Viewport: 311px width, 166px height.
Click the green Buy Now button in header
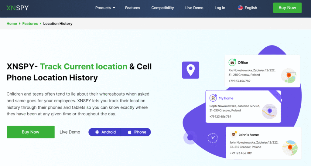click(287, 8)
